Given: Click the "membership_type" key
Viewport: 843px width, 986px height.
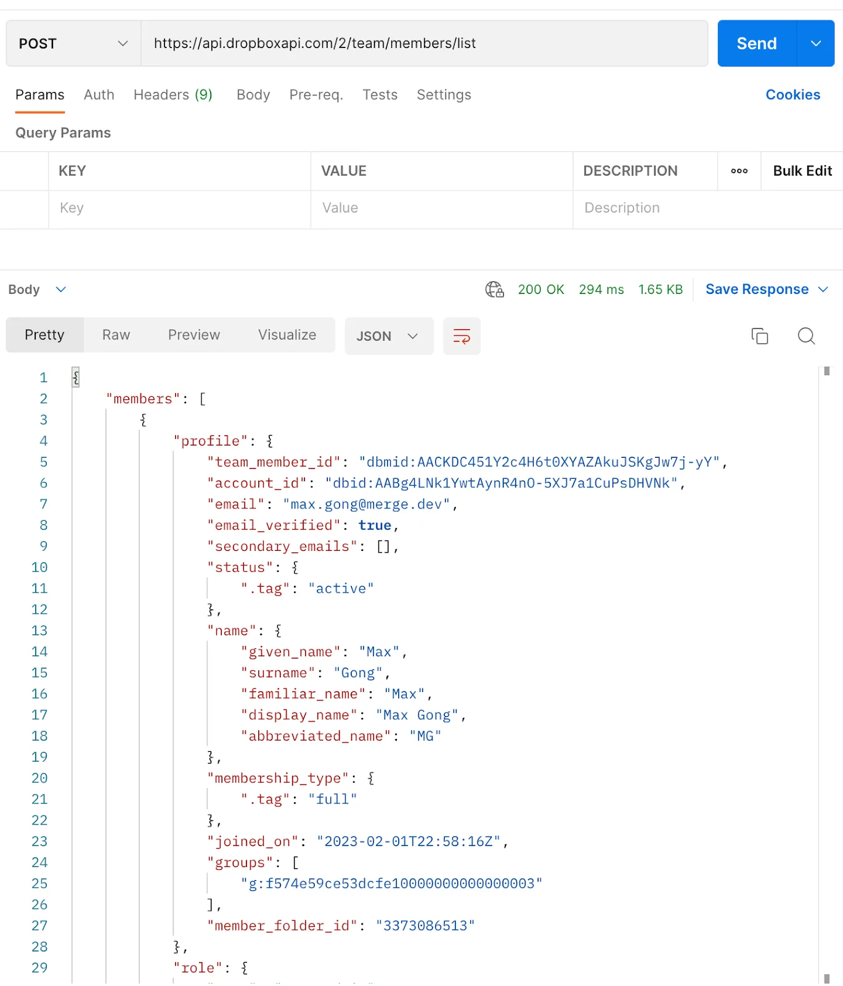Looking at the screenshot, I should click(x=277, y=778).
